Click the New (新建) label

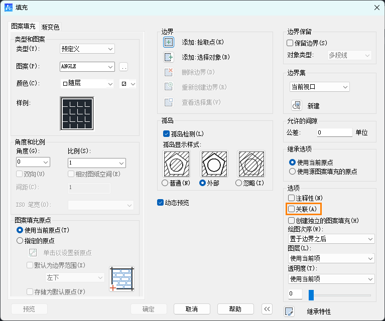(x=314, y=106)
